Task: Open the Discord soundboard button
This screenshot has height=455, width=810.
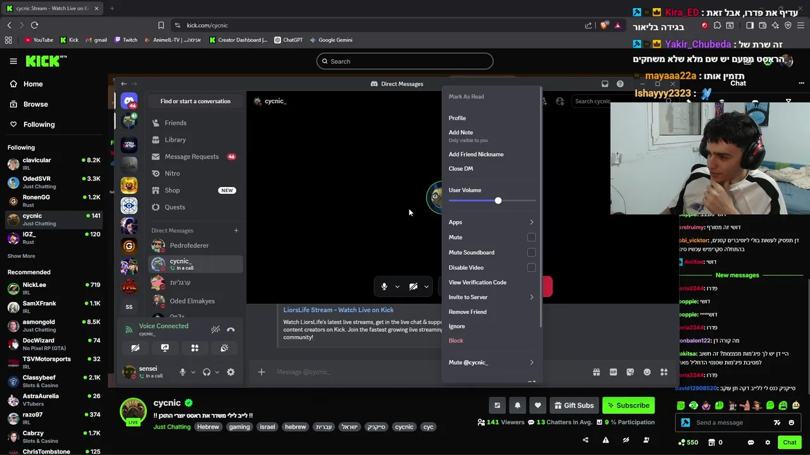Action: tap(224, 348)
